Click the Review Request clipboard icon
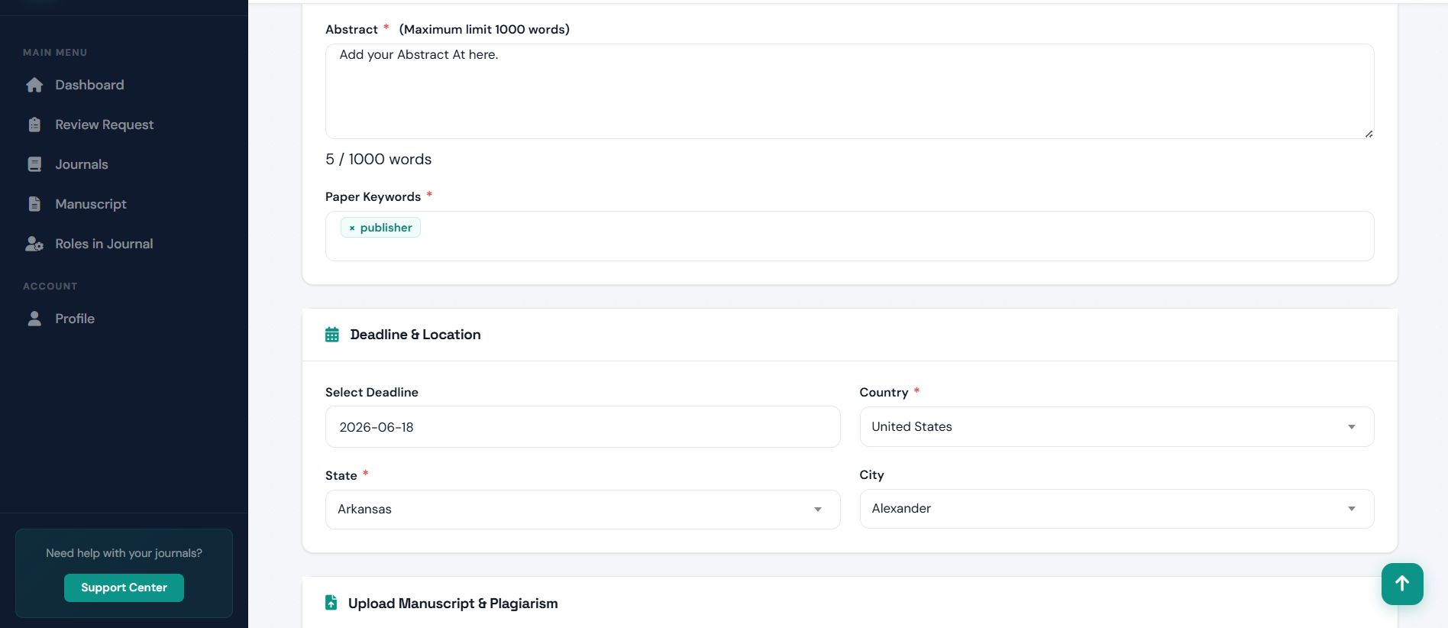This screenshot has width=1448, height=628. tap(34, 125)
